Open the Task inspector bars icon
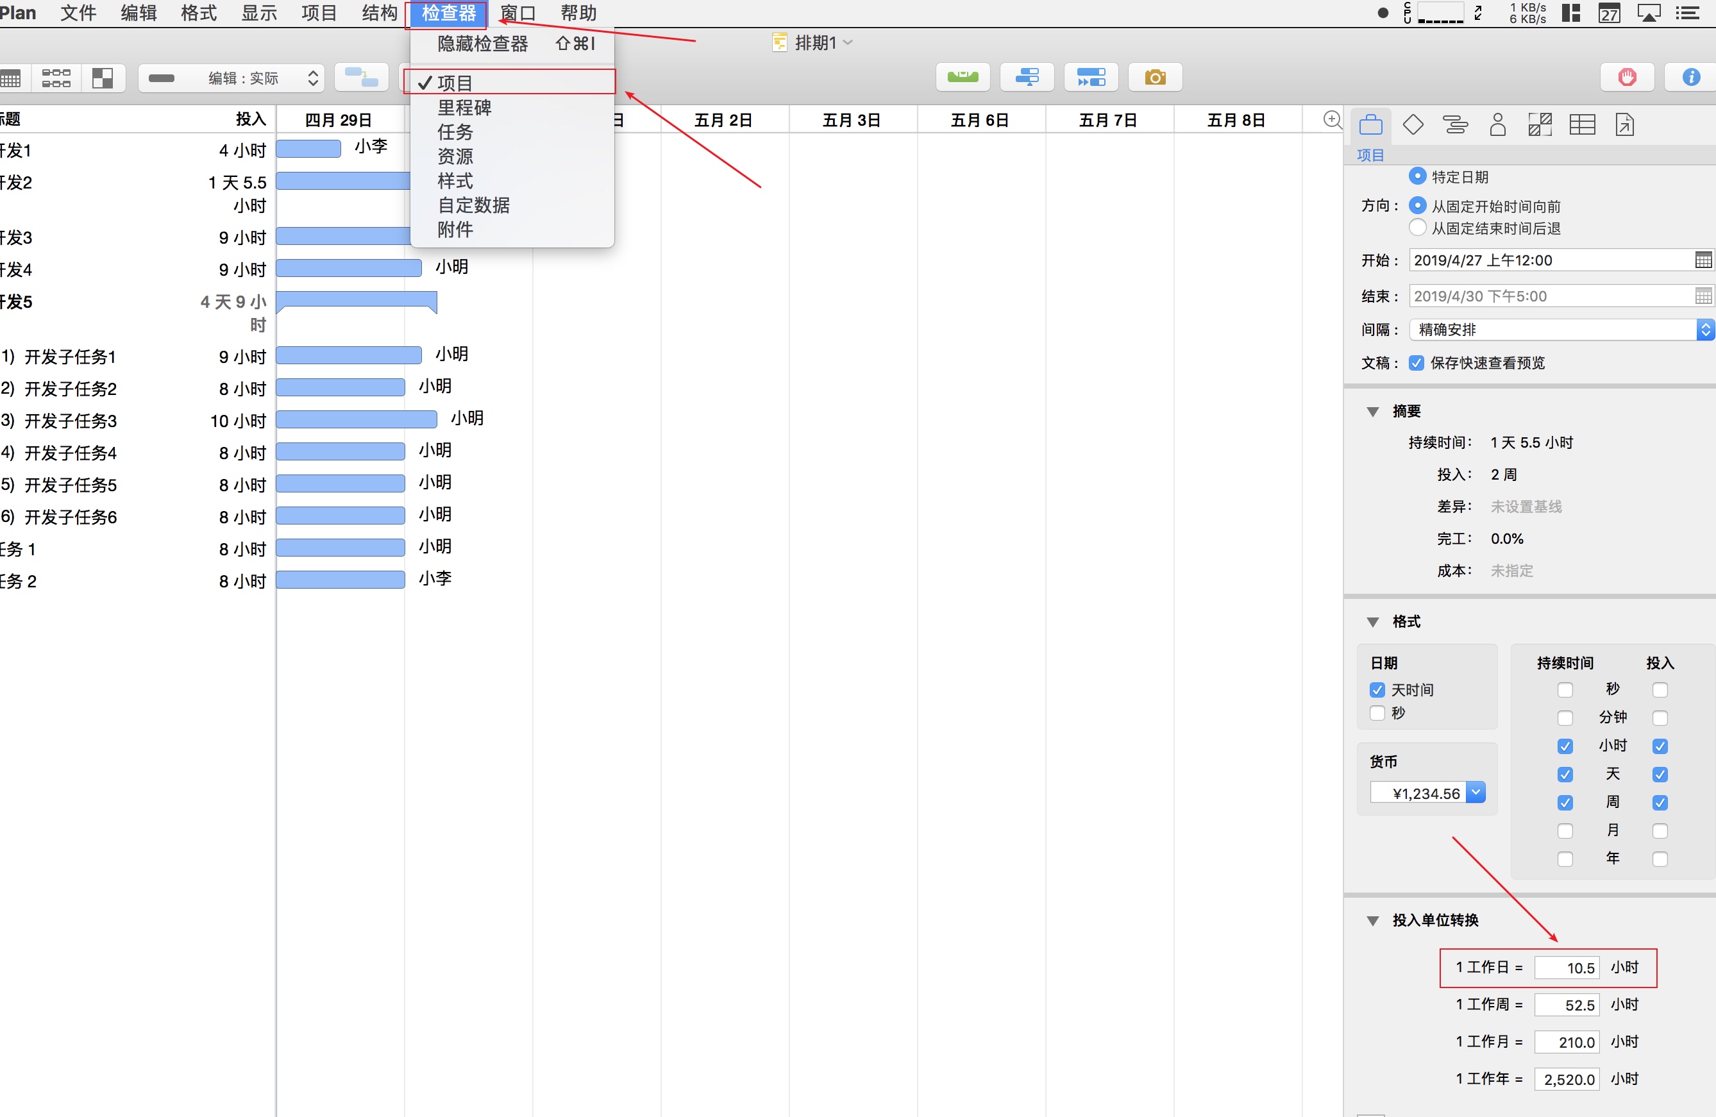 1455,126
